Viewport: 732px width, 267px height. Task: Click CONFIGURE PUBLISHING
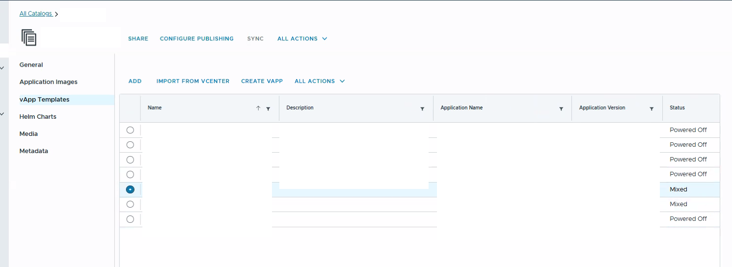tap(196, 39)
